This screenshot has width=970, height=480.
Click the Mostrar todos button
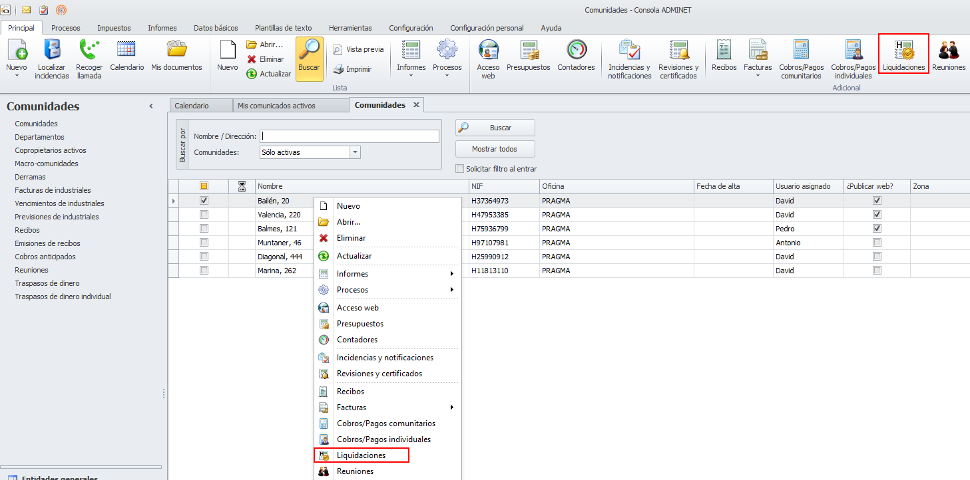[495, 149]
